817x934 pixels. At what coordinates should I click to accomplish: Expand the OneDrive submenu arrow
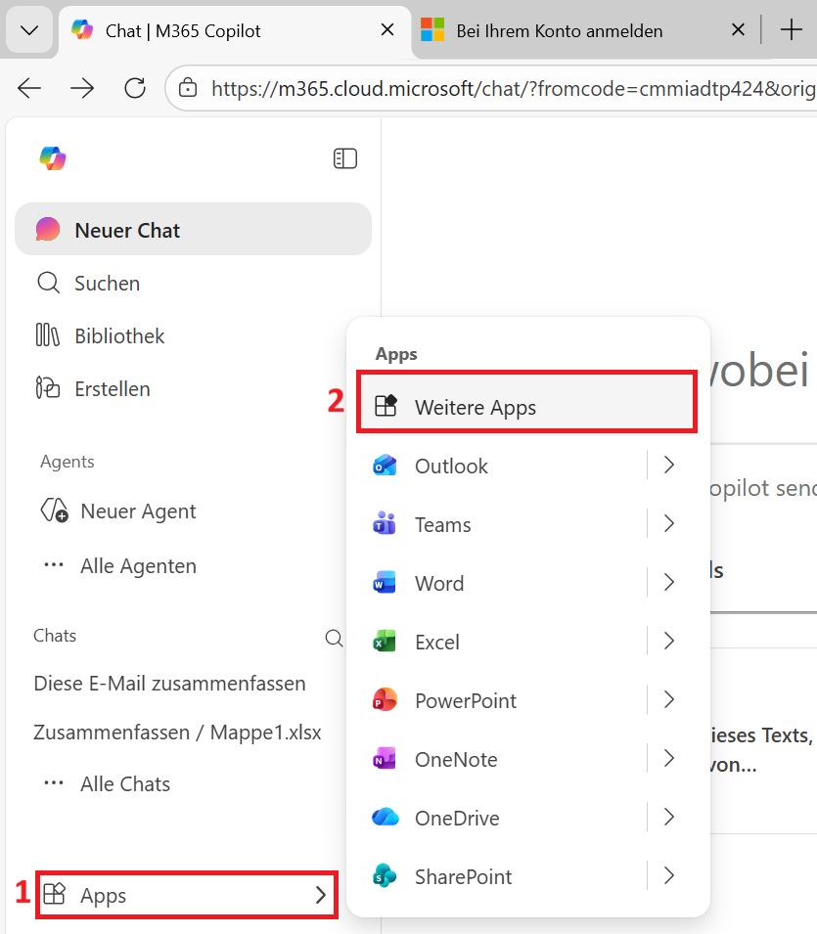tap(669, 818)
